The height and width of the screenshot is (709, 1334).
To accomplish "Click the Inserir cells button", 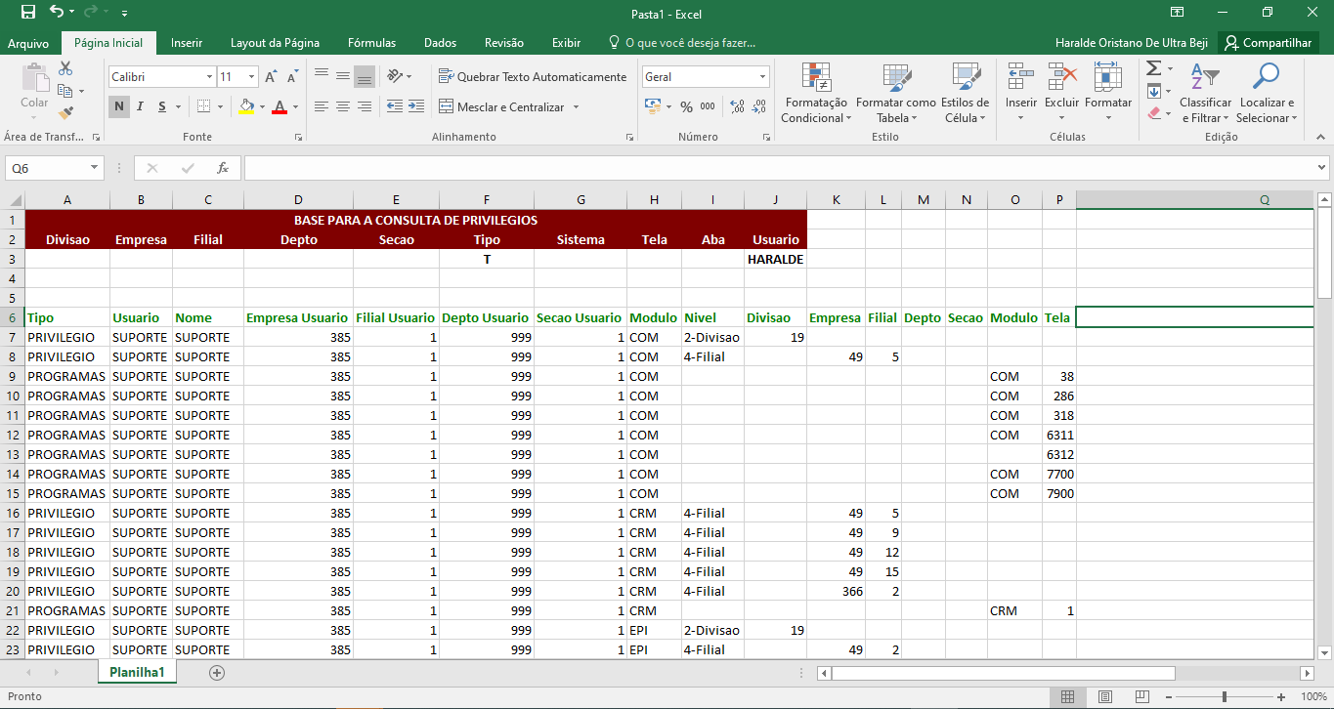I will 1021,94.
